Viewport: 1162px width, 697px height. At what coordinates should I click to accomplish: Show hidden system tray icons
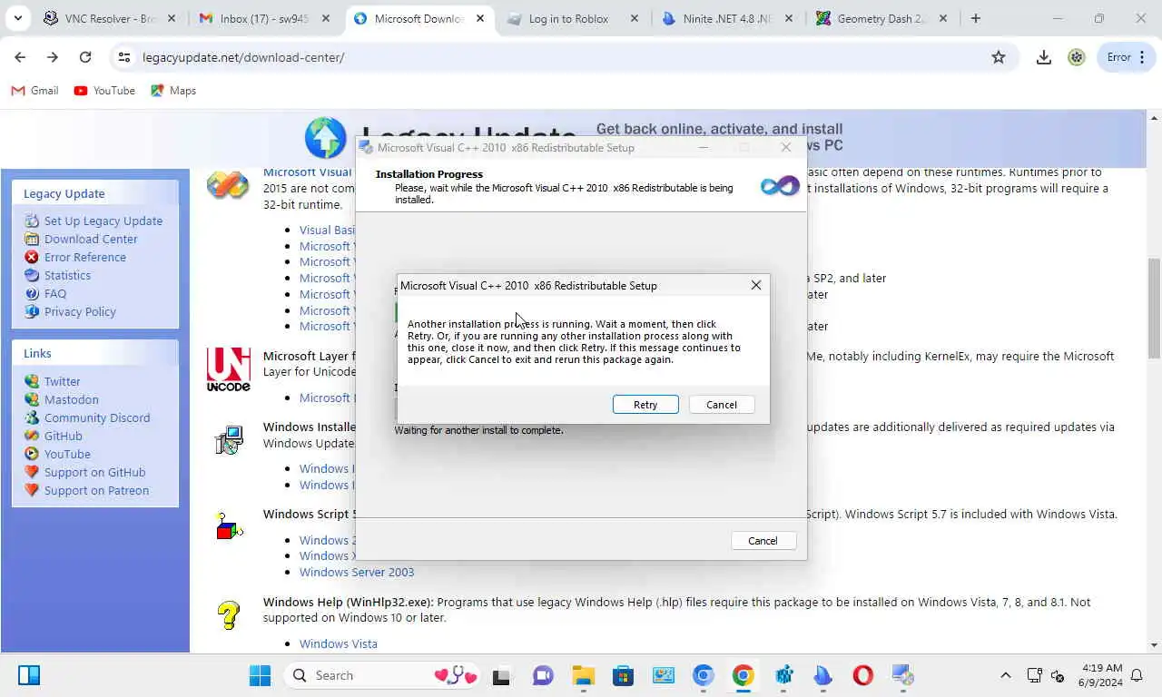(x=1005, y=675)
